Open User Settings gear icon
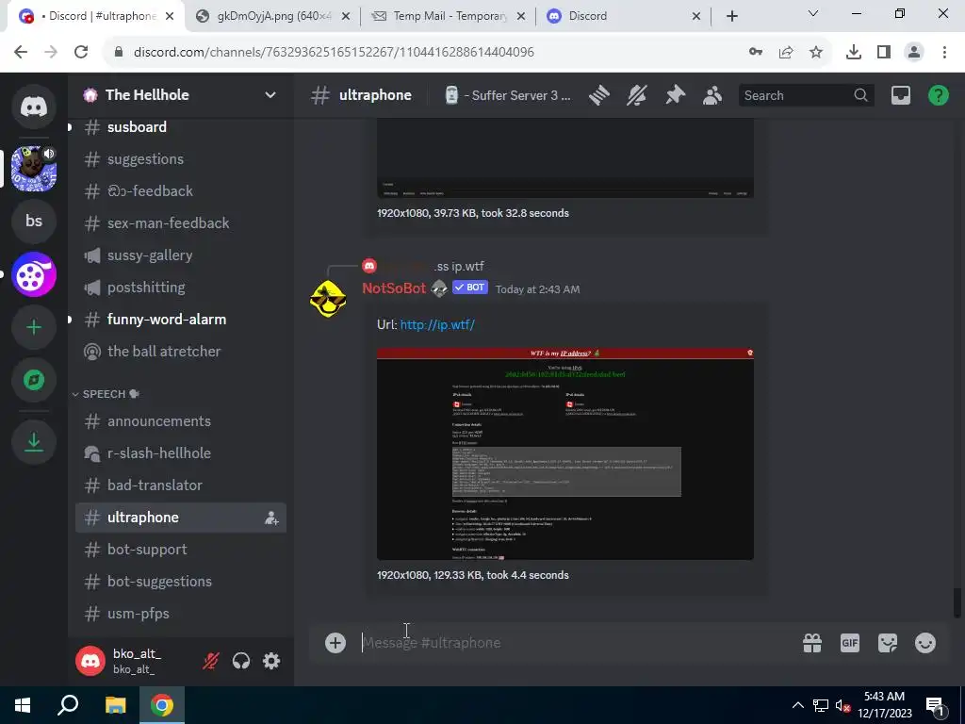Image resolution: width=965 pixels, height=724 pixels. [x=271, y=661]
